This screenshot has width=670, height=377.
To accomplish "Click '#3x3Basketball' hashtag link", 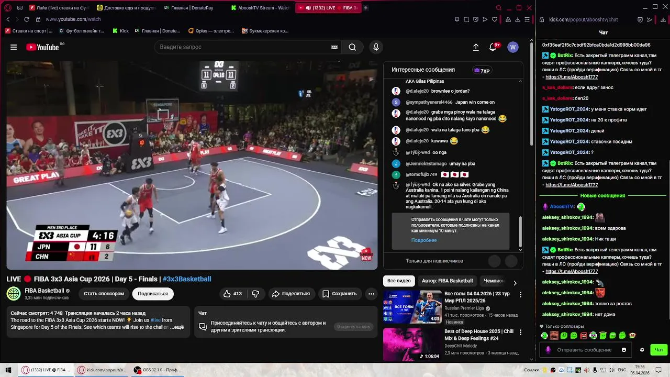I will tap(187, 279).
